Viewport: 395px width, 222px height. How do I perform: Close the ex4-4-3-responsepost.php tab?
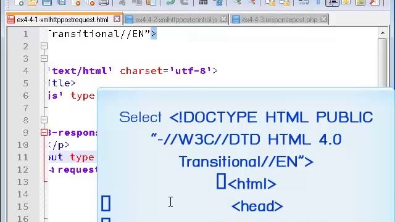click(323, 19)
